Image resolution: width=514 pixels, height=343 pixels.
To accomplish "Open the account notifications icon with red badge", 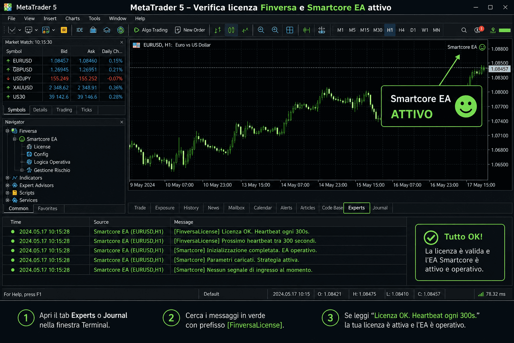I will [479, 30].
